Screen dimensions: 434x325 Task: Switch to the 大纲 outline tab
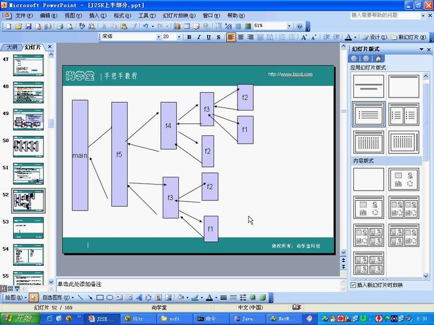[x=12, y=47]
